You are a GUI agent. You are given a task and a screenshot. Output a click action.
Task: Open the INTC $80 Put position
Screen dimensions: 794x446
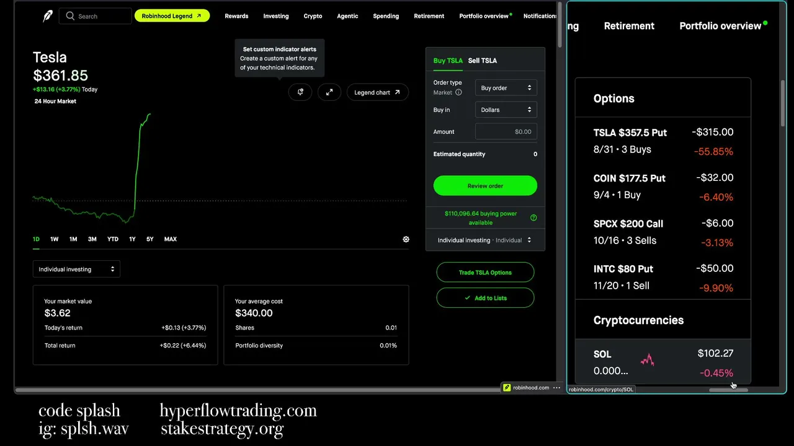(x=663, y=278)
